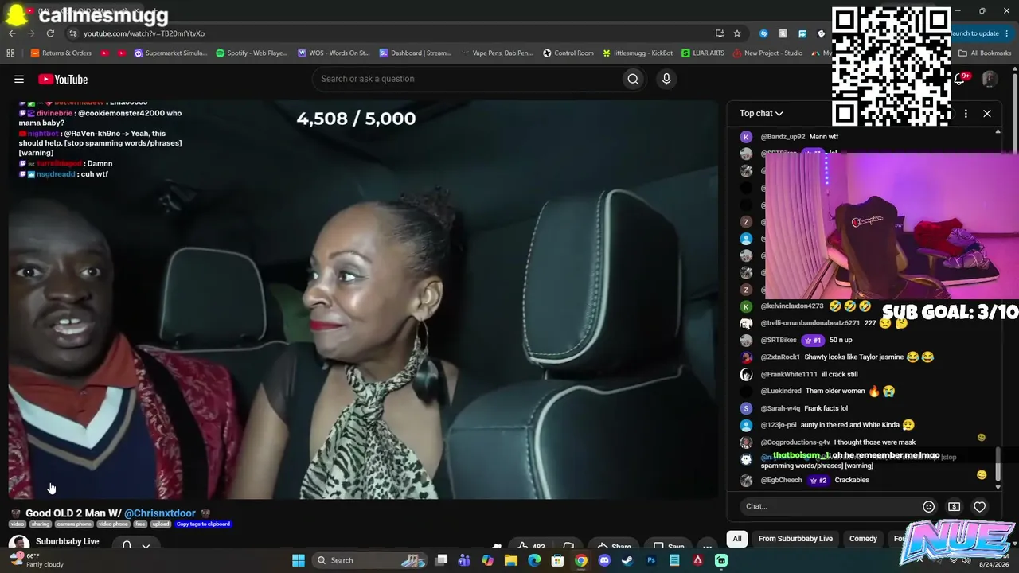Open Vape Pens, Dab Pen... bookmark
This screenshot has height=573, width=1019.
tap(496, 53)
